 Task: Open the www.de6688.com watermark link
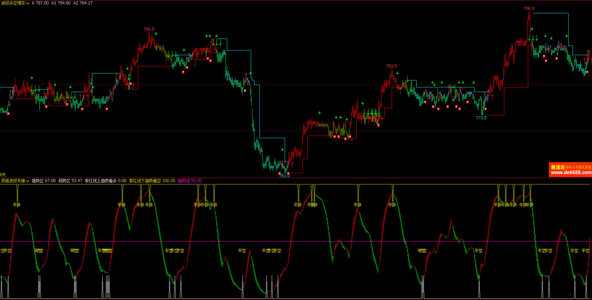pos(571,172)
